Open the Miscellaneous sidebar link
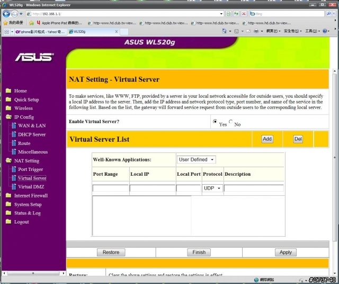339x284 pixels. coord(33,152)
